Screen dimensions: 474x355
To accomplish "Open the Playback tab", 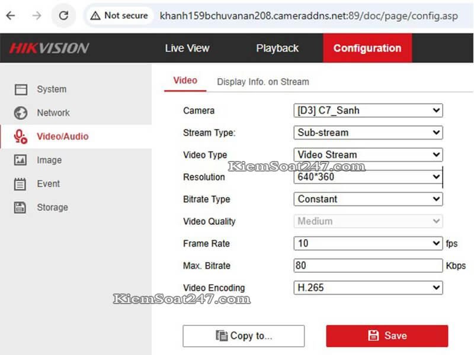I will pyautogui.click(x=277, y=49).
